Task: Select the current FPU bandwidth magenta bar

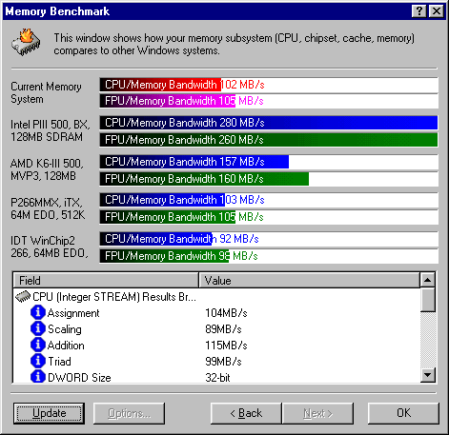Action: [x=269, y=101]
